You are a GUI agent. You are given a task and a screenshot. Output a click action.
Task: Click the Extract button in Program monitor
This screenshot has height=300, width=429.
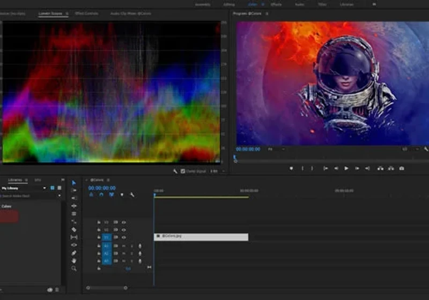click(x=391, y=168)
